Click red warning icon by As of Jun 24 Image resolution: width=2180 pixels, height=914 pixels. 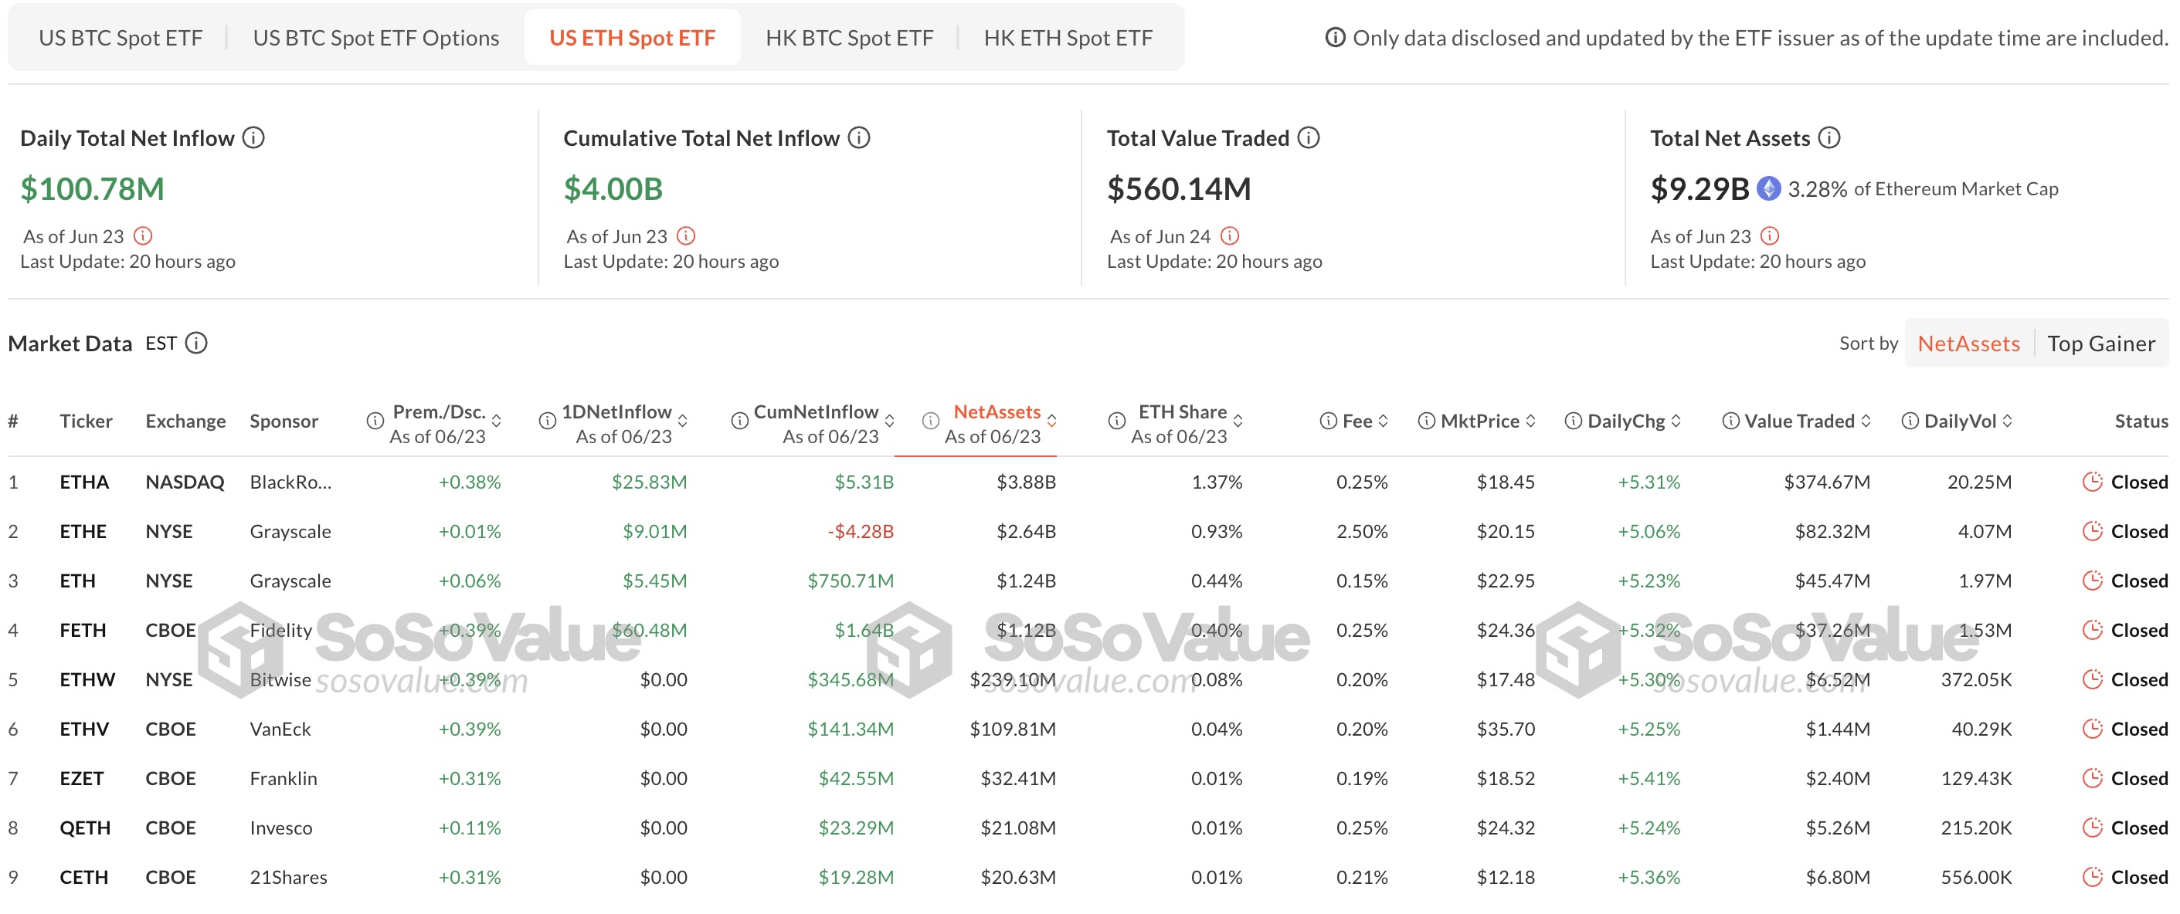click(x=1230, y=236)
